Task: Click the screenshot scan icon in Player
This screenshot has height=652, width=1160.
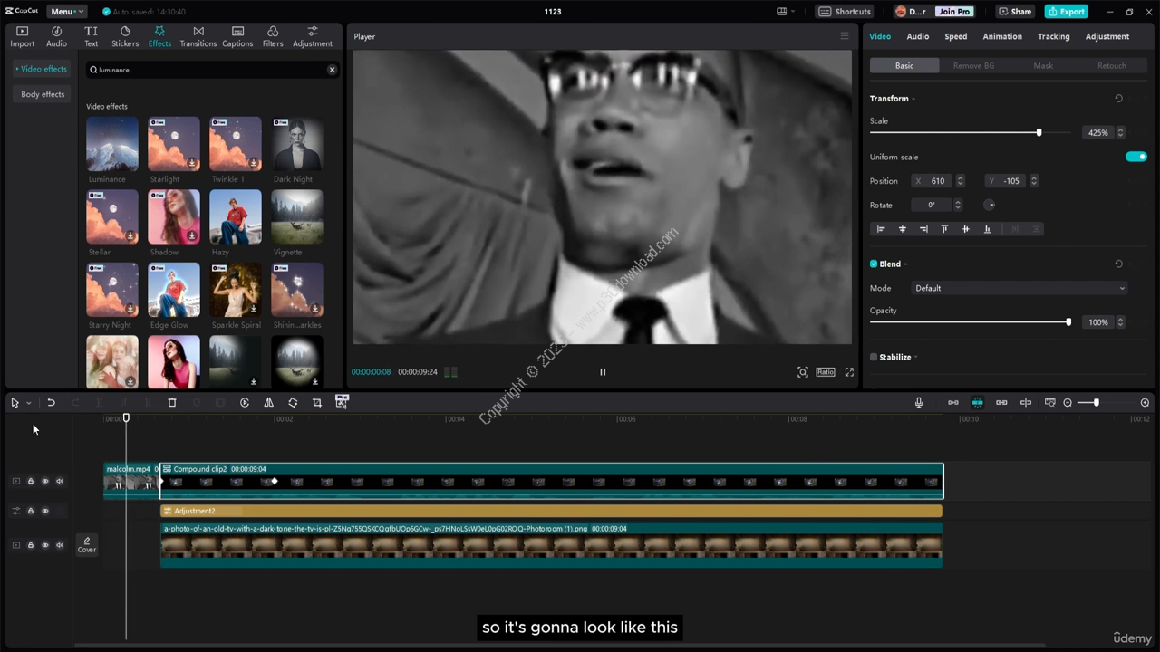Action: coord(803,372)
